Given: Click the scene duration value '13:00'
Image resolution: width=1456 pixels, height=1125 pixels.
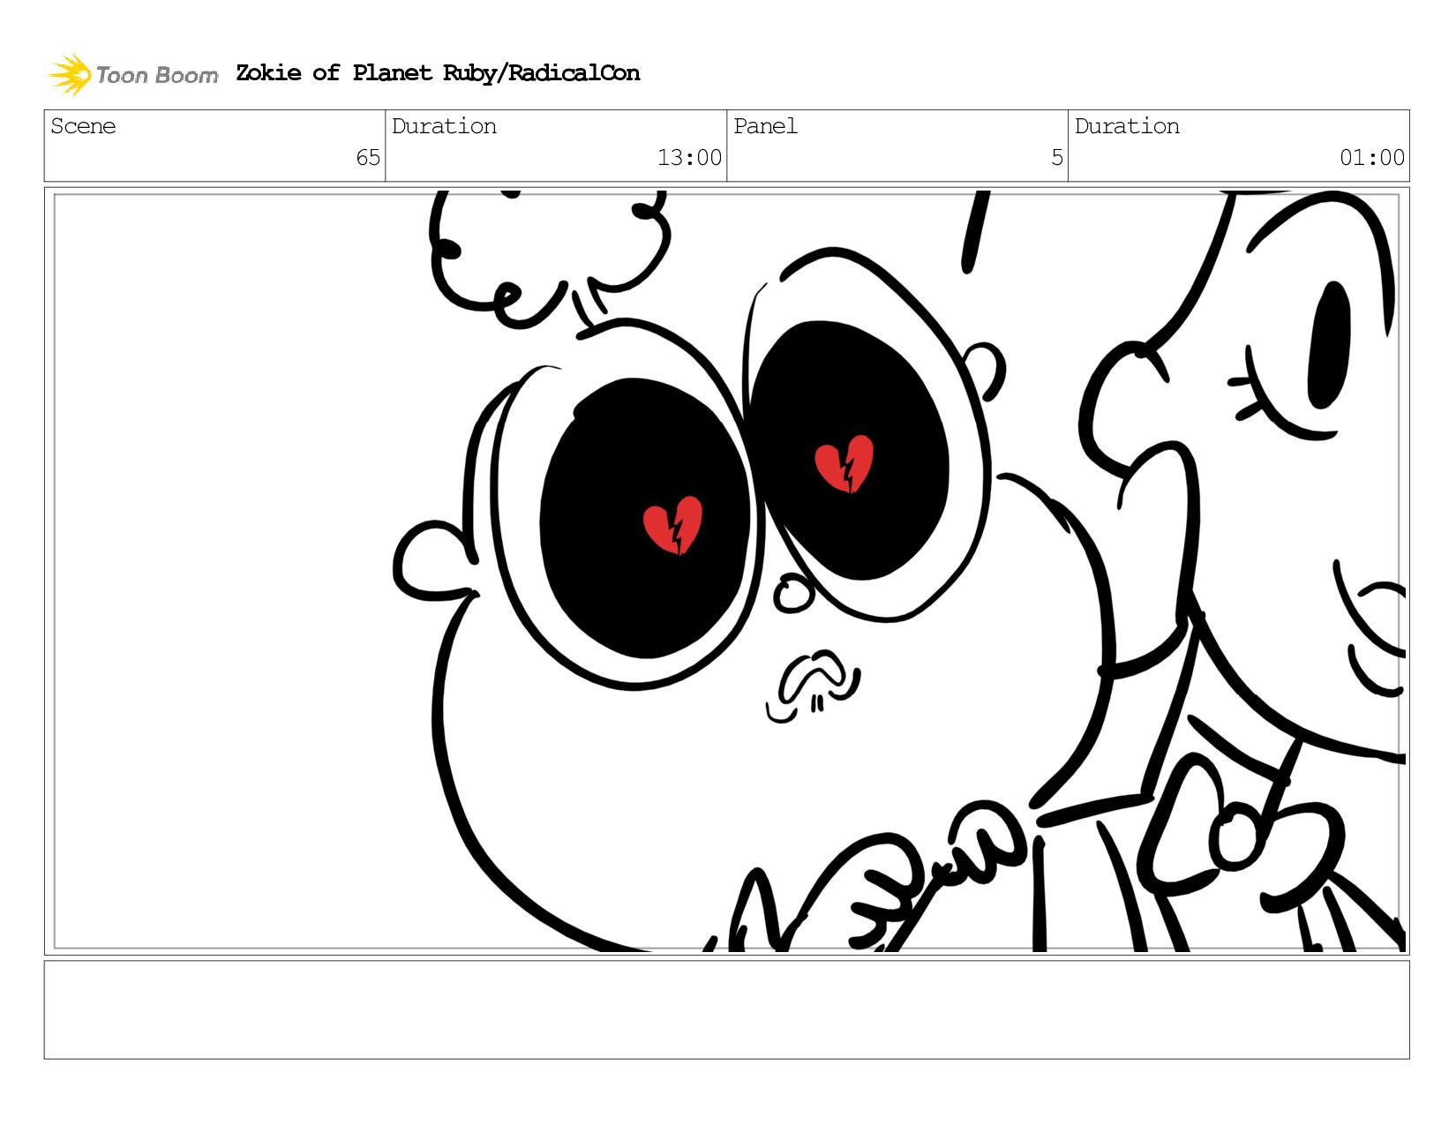Looking at the screenshot, I should click(689, 158).
